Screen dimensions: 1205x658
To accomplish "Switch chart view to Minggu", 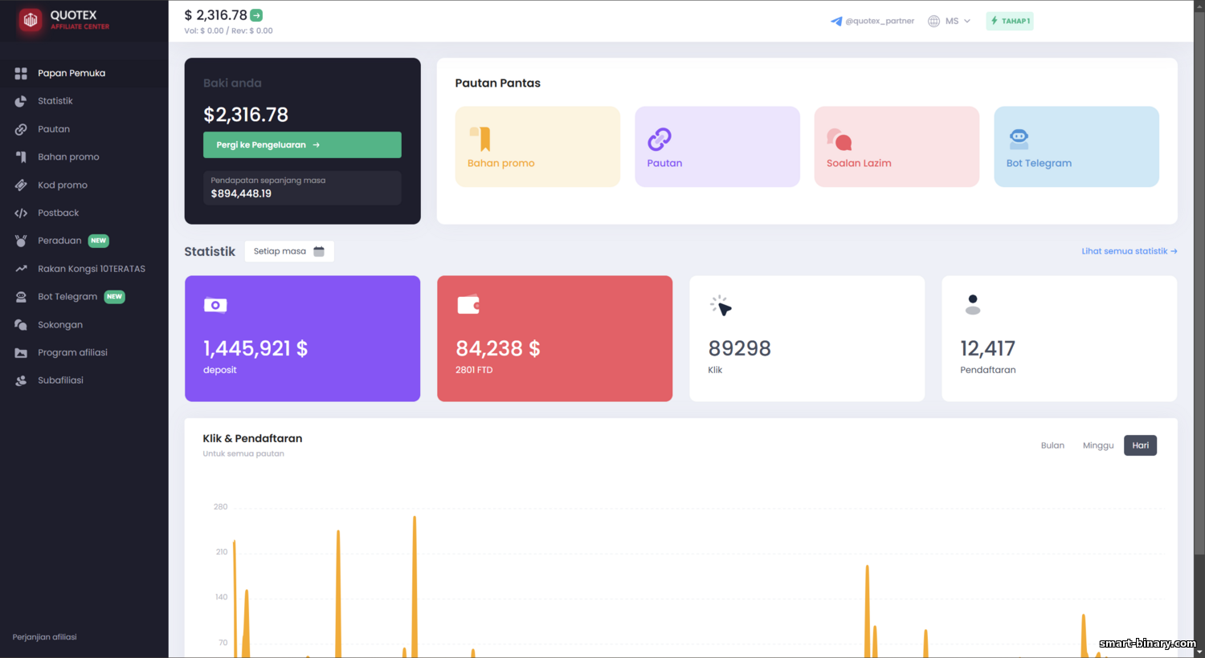I will 1097,445.
